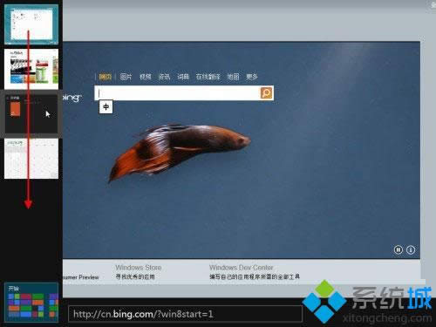Switch to the white calendar-style app thumbnail

pyautogui.click(x=31, y=159)
